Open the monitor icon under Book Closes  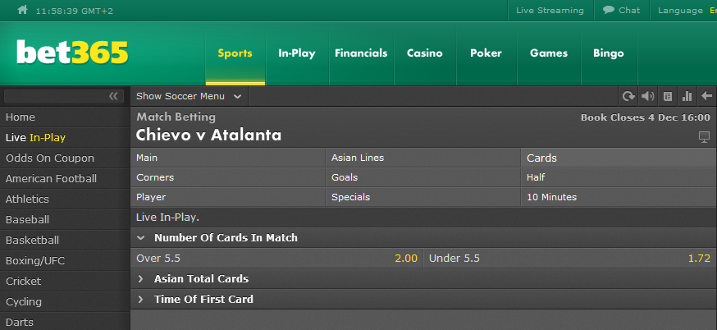(704, 136)
